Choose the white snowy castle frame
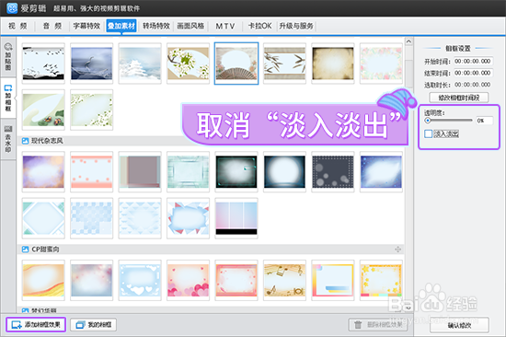This screenshot has width=506, height=337. (x=140, y=64)
